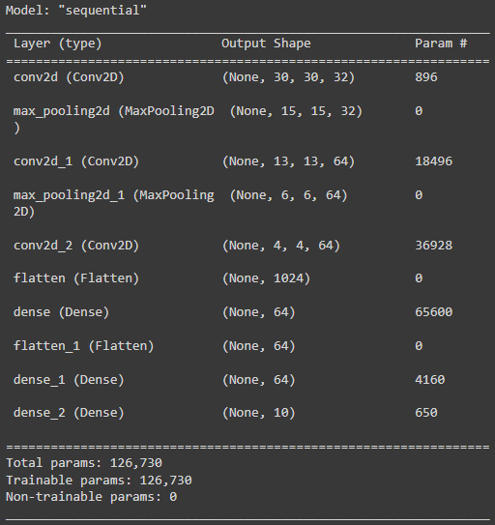The width and height of the screenshot is (495, 525).
Task: Select 'max_pooling2d (MaxPooling2D' layer name
Action: pyautogui.click(x=113, y=111)
